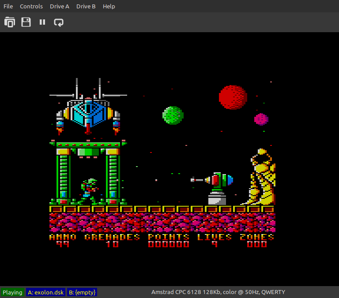Click the large red planet in the game
The height and width of the screenshot is (298, 339).
pos(233,97)
